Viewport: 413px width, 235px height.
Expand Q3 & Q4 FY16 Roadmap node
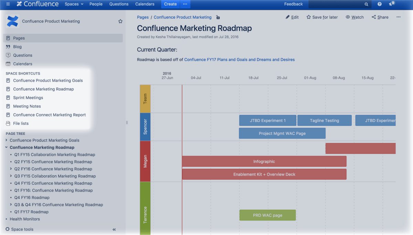(11, 205)
